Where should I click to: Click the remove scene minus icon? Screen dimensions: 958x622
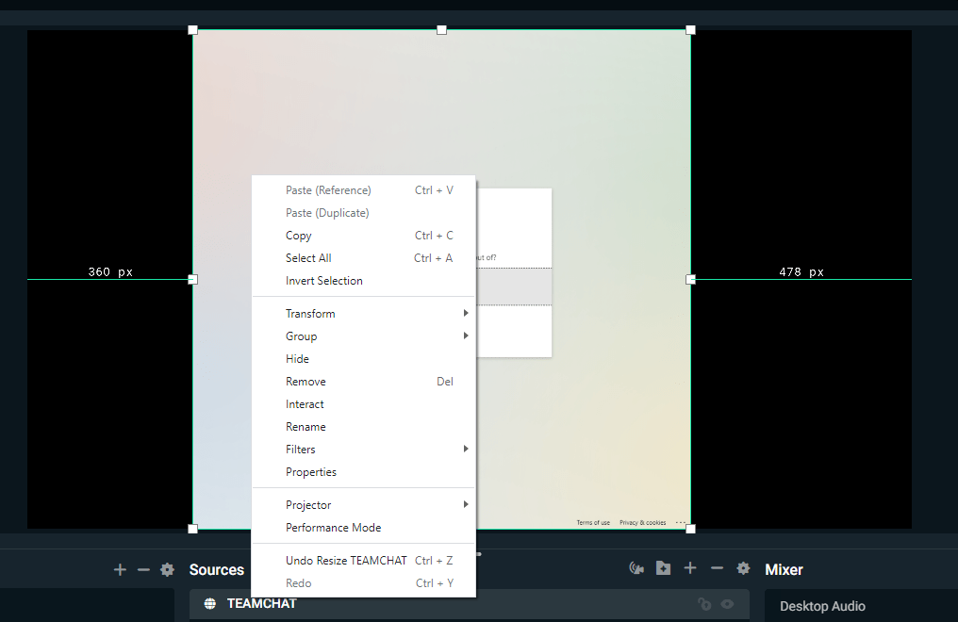[143, 569]
